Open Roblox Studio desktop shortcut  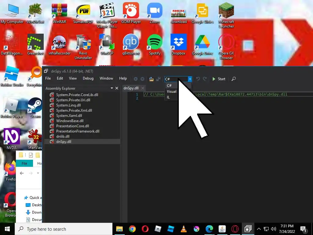point(12,76)
